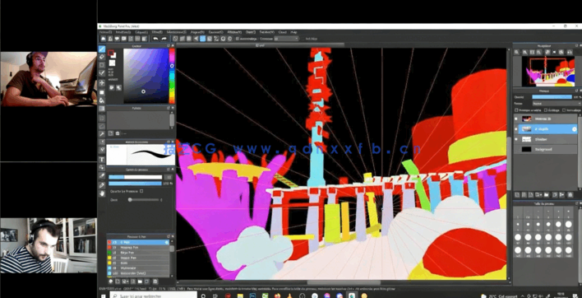Screen dimensions: 582x298
Task: Hide the top 3D material layer
Action: click(x=516, y=119)
